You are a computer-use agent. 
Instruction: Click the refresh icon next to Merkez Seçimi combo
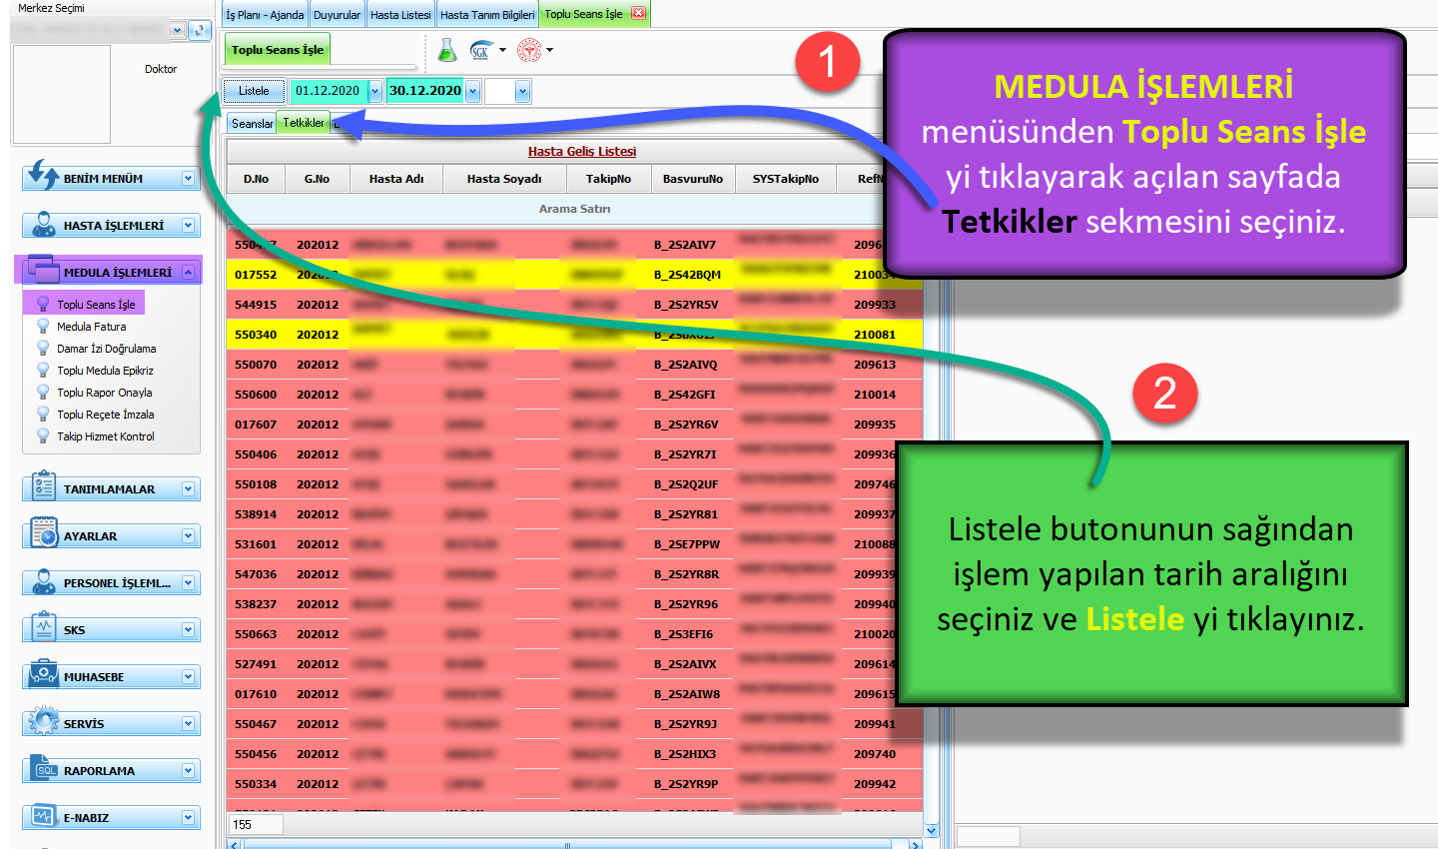tap(199, 30)
